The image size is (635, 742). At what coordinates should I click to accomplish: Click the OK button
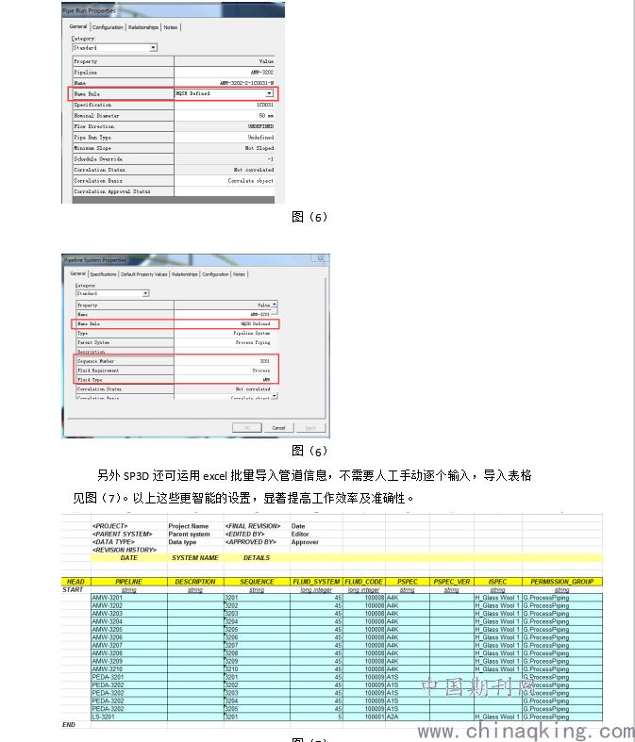246,428
